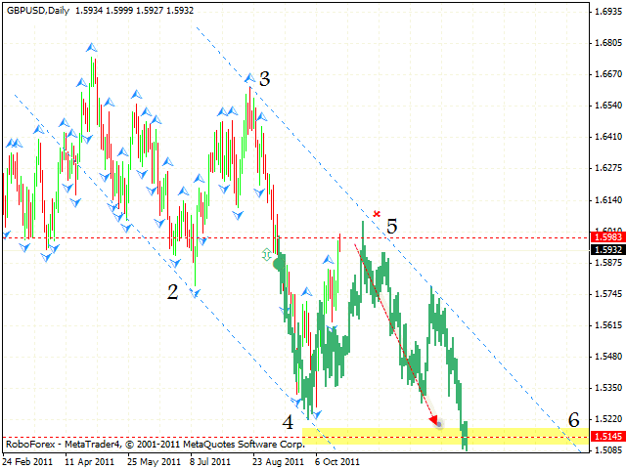Click the red 1.5145 price level tag
626x469 pixels.
click(608, 437)
